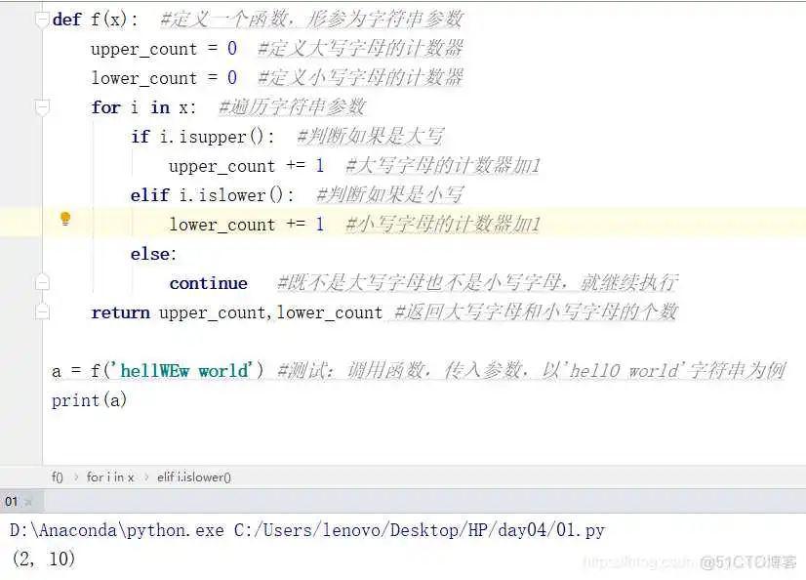
Task: Click the 'hellWEw world' string literal
Action: tap(183, 371)
